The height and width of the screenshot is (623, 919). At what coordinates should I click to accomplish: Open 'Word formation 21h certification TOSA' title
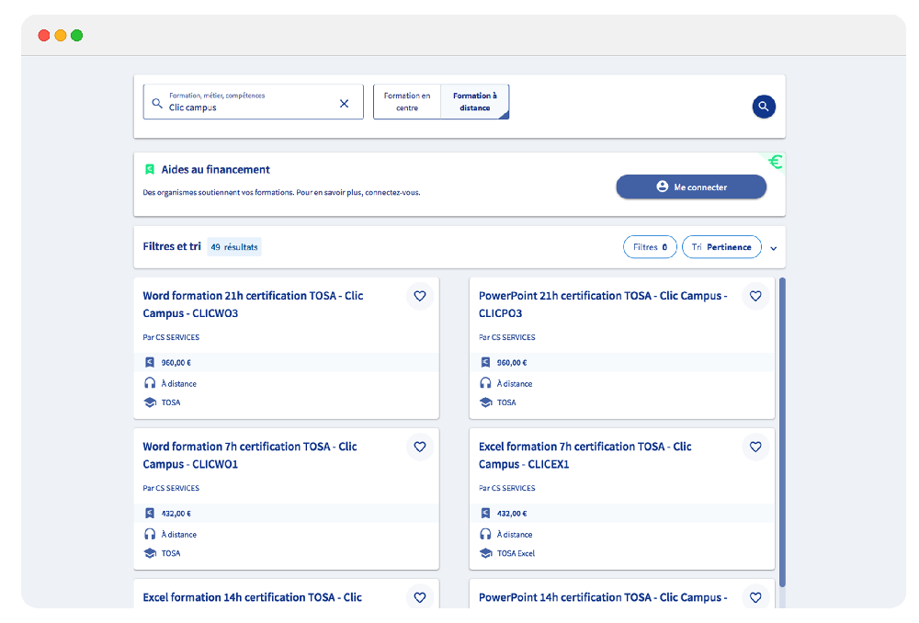click(254, 304)
